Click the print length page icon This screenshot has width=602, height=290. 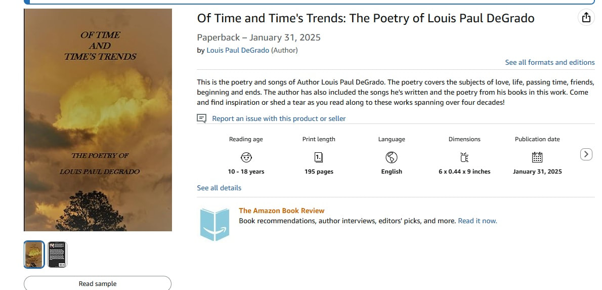point(319,157)
